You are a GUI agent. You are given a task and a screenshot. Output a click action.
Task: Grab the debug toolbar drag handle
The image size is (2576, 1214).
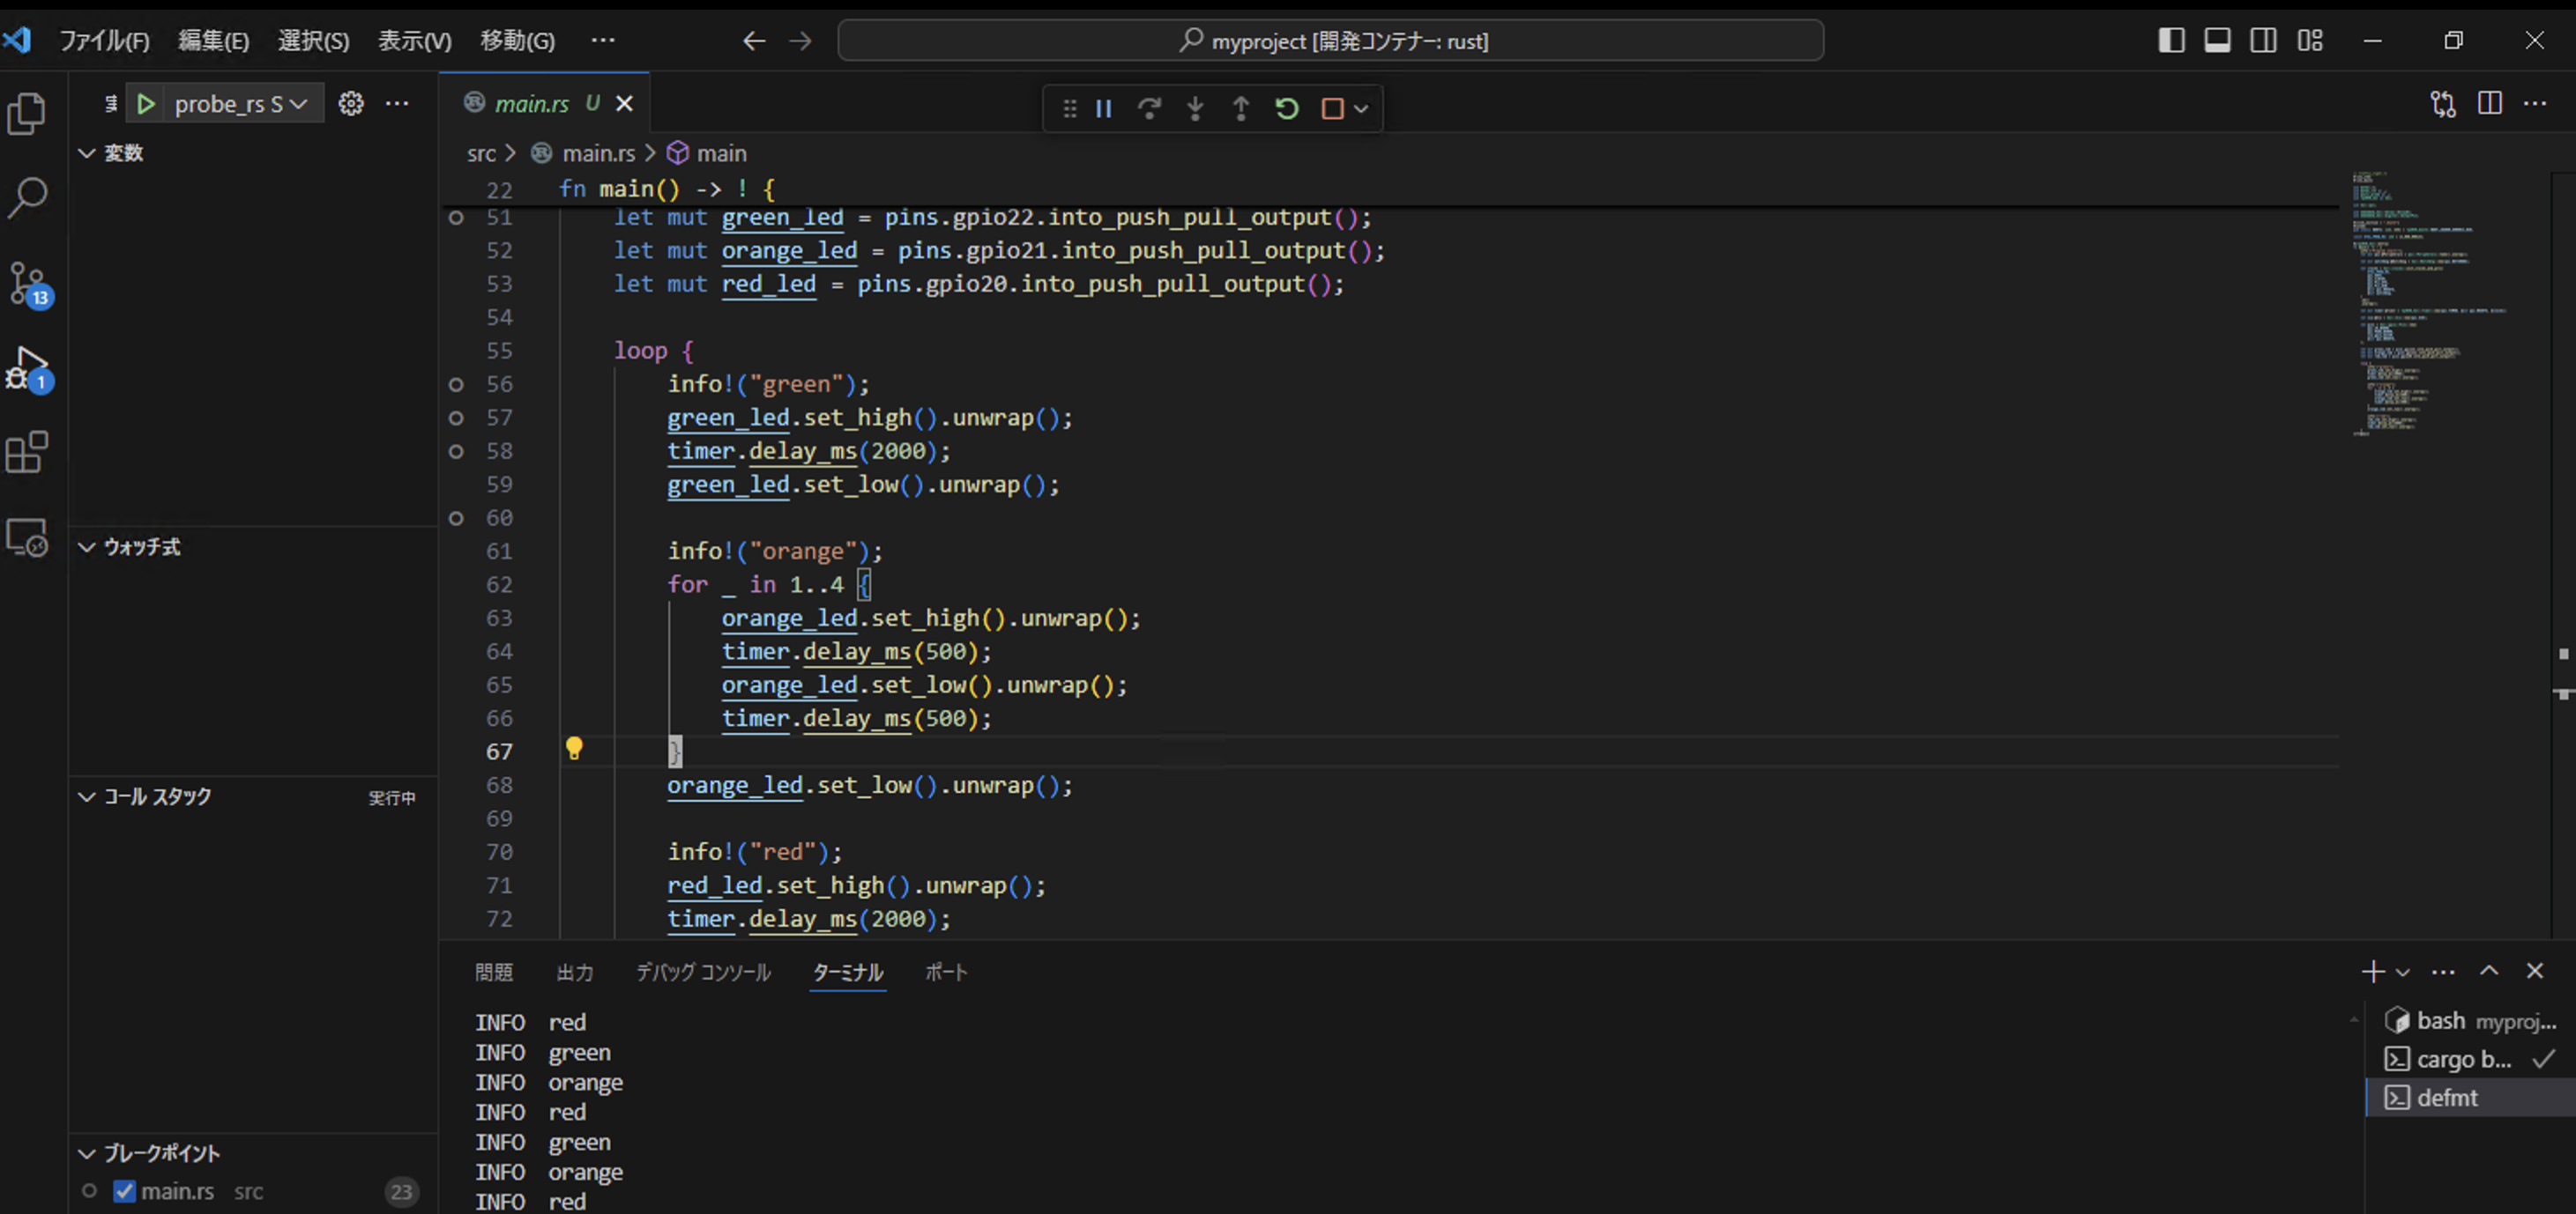click(x=1069, y=109)
